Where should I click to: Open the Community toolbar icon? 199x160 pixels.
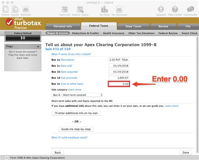coord(191,9)
